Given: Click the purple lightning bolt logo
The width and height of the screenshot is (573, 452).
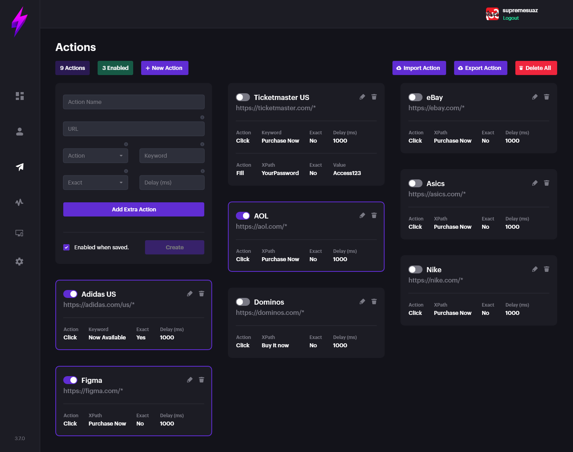Looking at the screenshot, I should click(x=20, y=22).
